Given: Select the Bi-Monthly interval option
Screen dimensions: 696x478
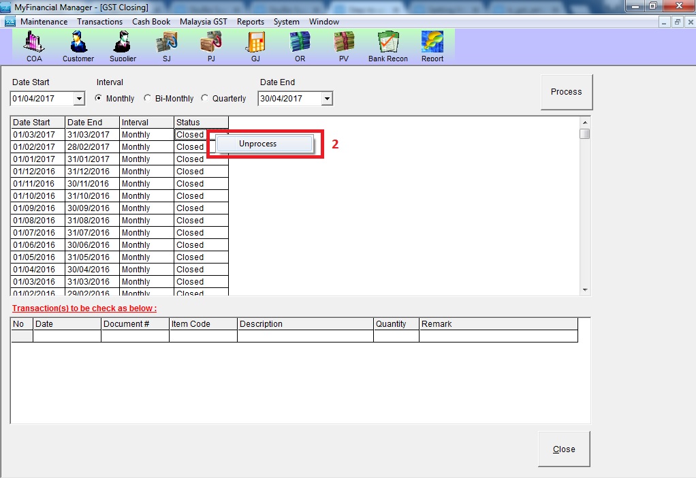Looking at the screenshot, I should (x=148, y=99).
